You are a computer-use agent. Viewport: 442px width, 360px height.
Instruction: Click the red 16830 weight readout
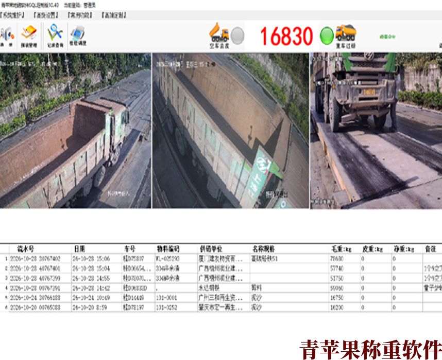(286, 37)
